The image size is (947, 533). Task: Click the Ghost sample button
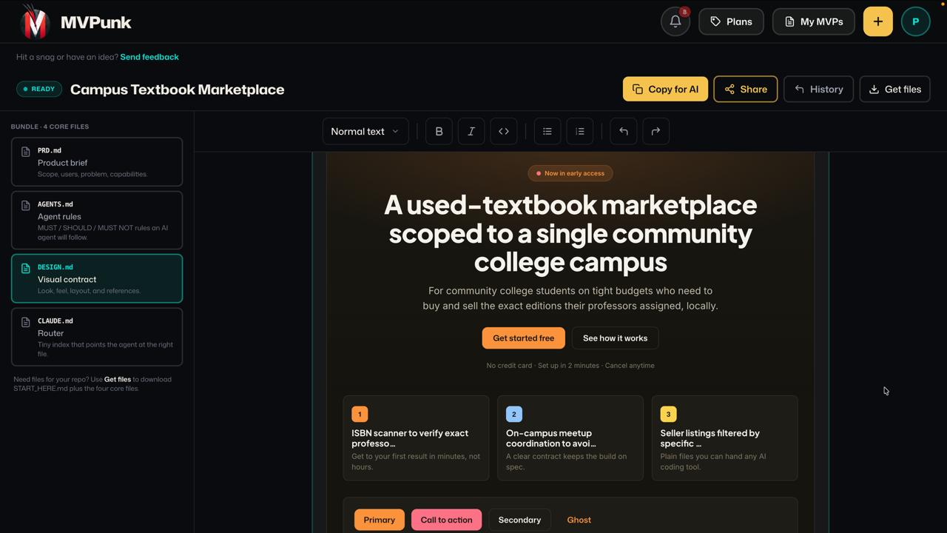click(579, 520)
